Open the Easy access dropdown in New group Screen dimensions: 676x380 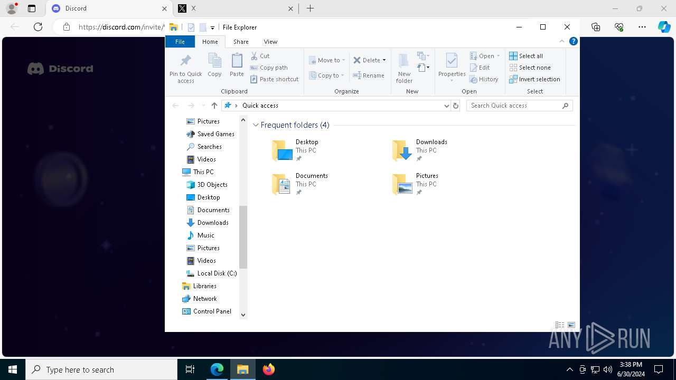423,68
